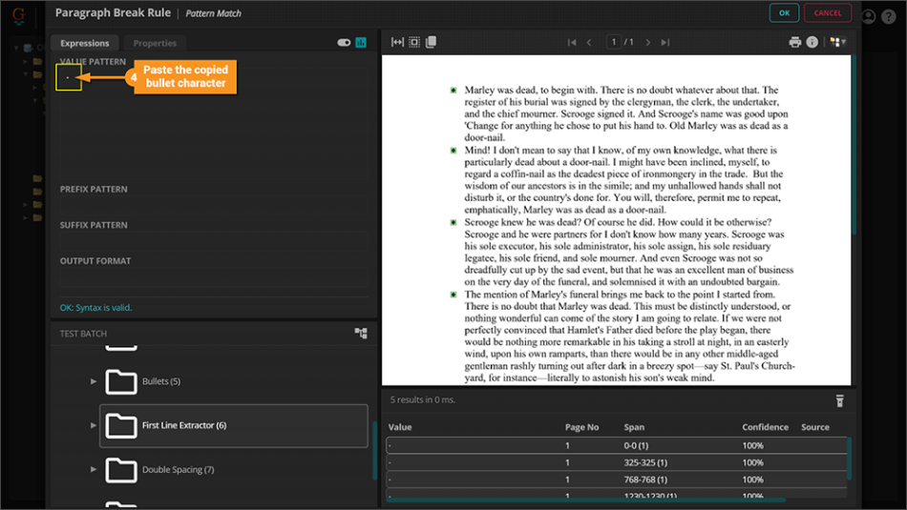Click the fit-to-page icon in viewer toolbar
Viewport: 907px width, 510px height.
(414, 42)
